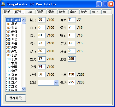The width and height of the screenshot is (115, 107).
Task: Click the 智力 field showing 23
Action: pyautogui.click(x=42, y=43)
